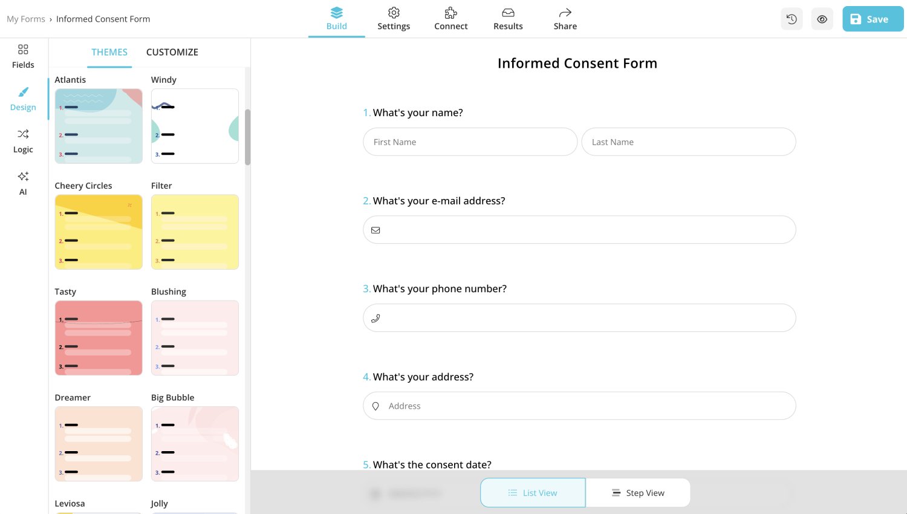The width and height of the screenshot is (907, 514).
Task: Go back to My Forms
Action: tap(26, 19)
